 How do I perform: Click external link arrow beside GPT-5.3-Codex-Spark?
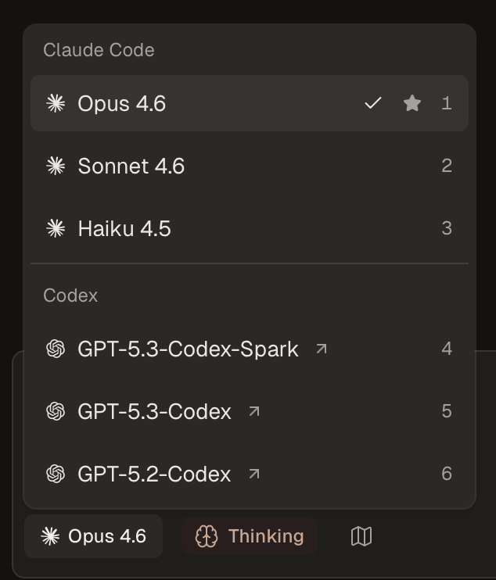(321, 349)
